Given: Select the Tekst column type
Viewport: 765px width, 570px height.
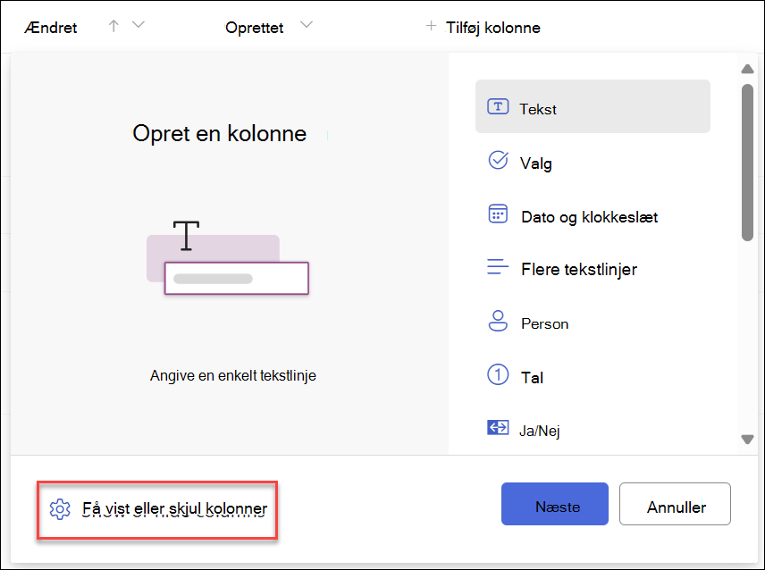Looking at the screenshot, I should pyautogui.click(x=593, y=106).
